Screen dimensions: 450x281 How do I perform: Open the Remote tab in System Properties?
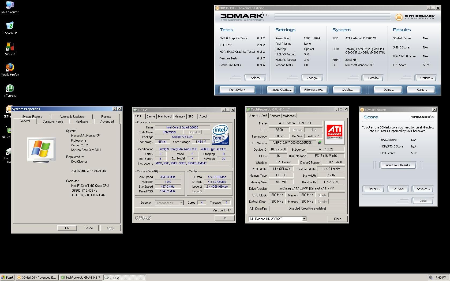106,117
